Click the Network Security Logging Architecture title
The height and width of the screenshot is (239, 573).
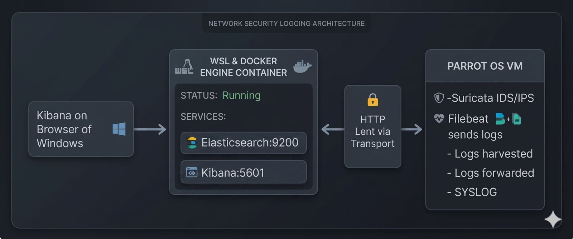[x=286, y=24]
